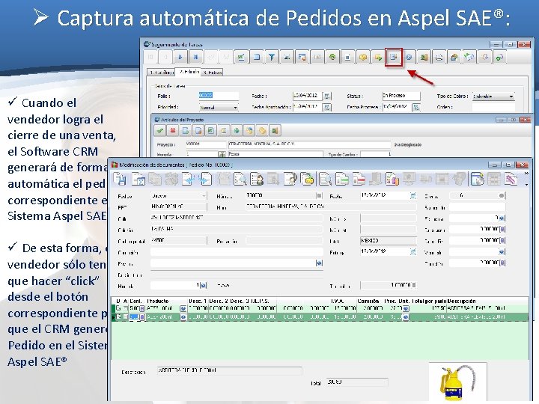Click the Total field below the order grid
The width and height of the screenshot is (539, 404).
pos(357,382)
